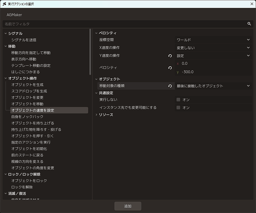Screen dimensions: 256x213
Task: Collapse the 消滅／復活 category
Action: 6,193
